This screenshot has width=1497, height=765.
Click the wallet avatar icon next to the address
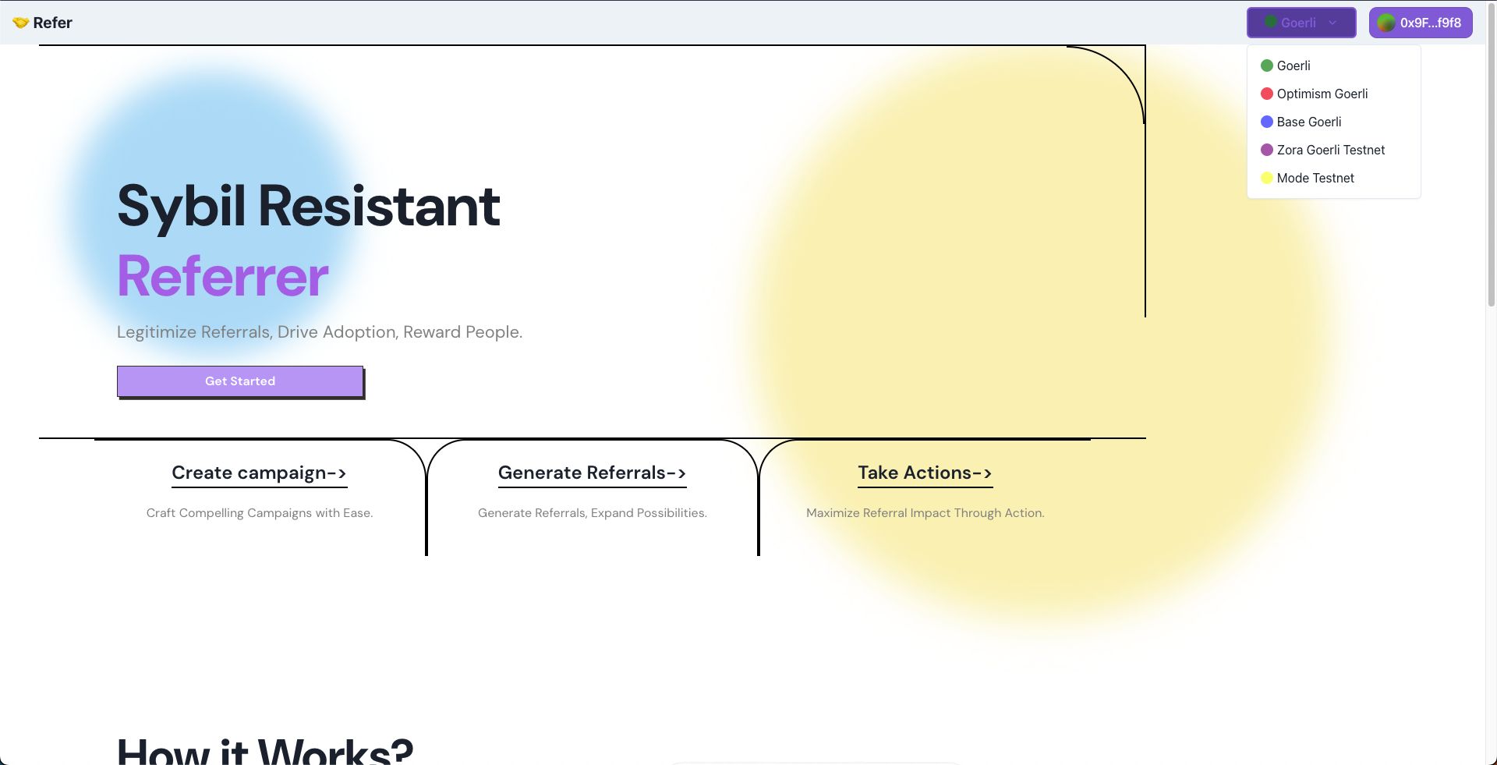tap(1386, 23)
